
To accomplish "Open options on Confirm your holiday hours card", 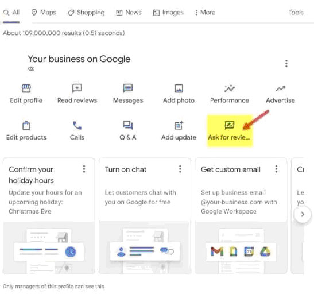I will pos(84,169).
